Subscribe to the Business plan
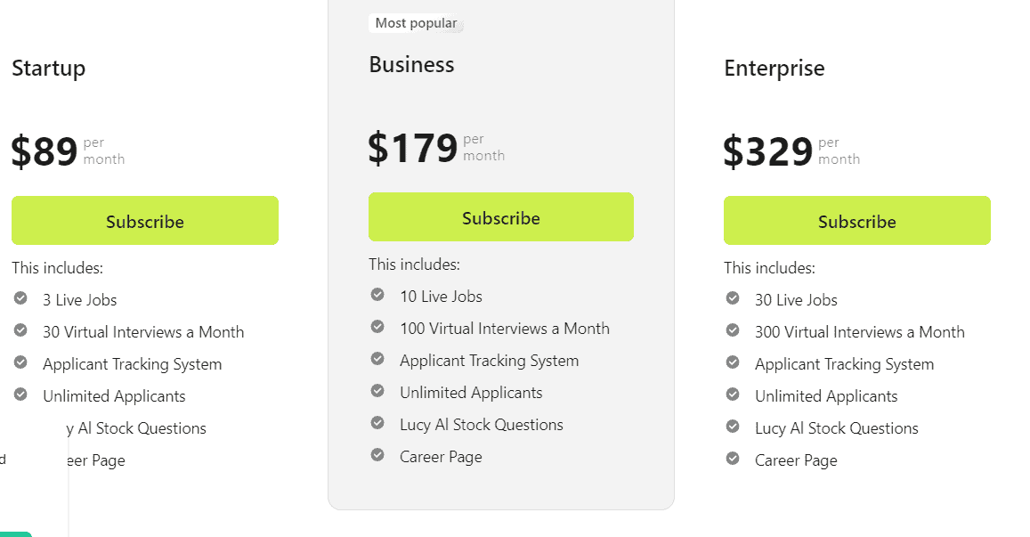 pyautogui.click(x=501, y=217)
